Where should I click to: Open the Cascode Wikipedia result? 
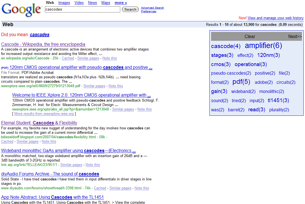(x=43, y=44)
